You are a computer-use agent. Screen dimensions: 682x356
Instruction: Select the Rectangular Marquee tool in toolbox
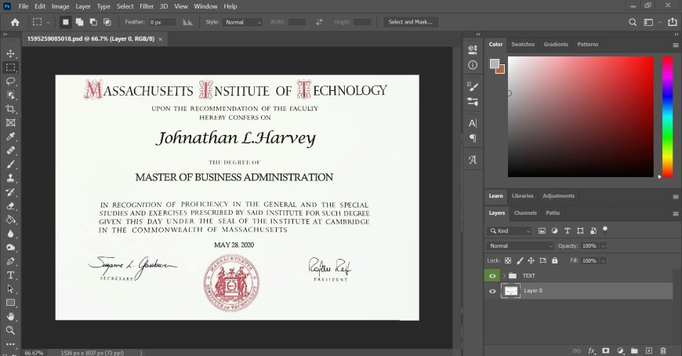[x=10, y=67]
